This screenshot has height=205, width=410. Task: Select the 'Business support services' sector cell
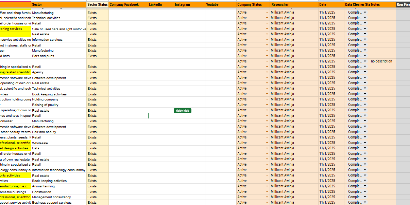point(58,203)
